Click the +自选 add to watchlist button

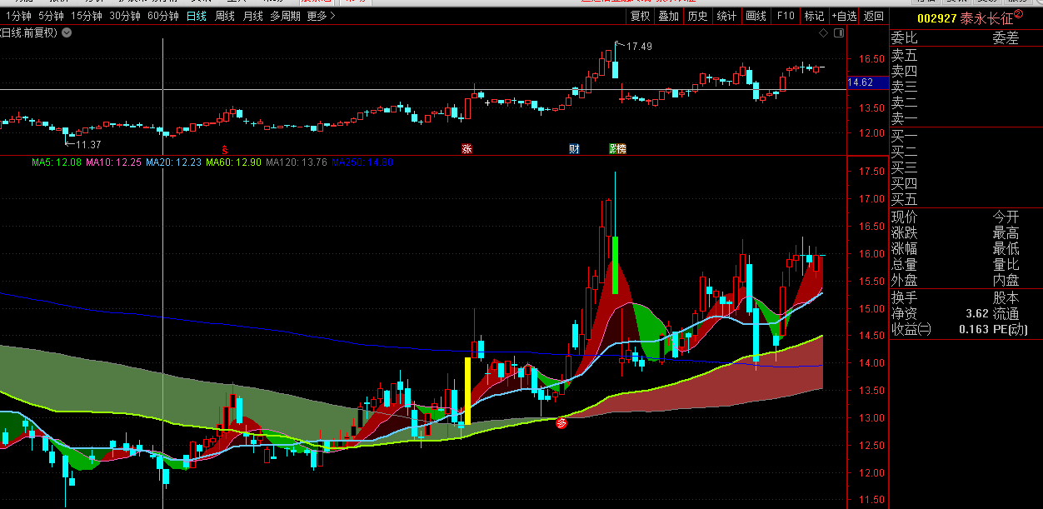pos(843,16)
